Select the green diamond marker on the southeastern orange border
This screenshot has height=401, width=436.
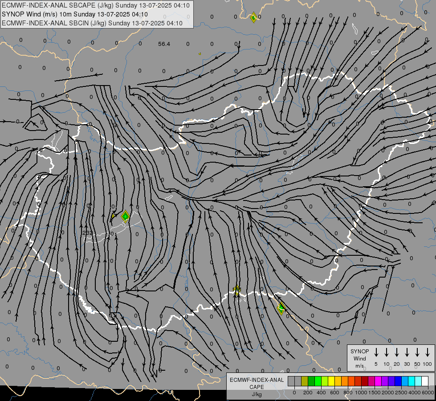[x=281, y=308]
